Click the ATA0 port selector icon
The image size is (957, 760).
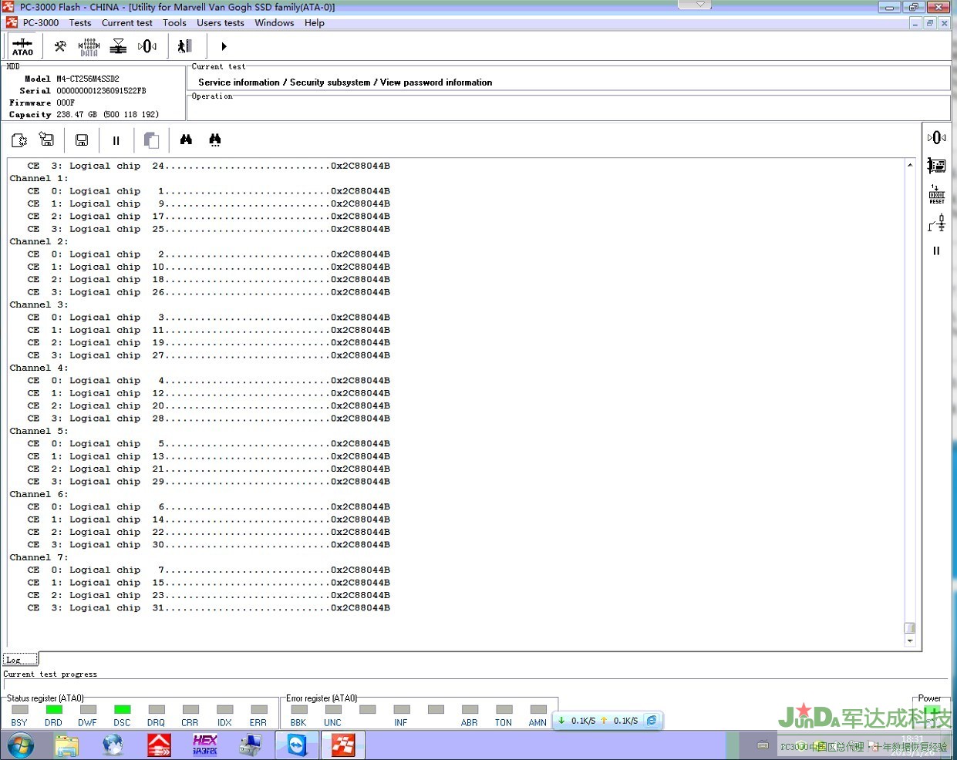[22, 46]
